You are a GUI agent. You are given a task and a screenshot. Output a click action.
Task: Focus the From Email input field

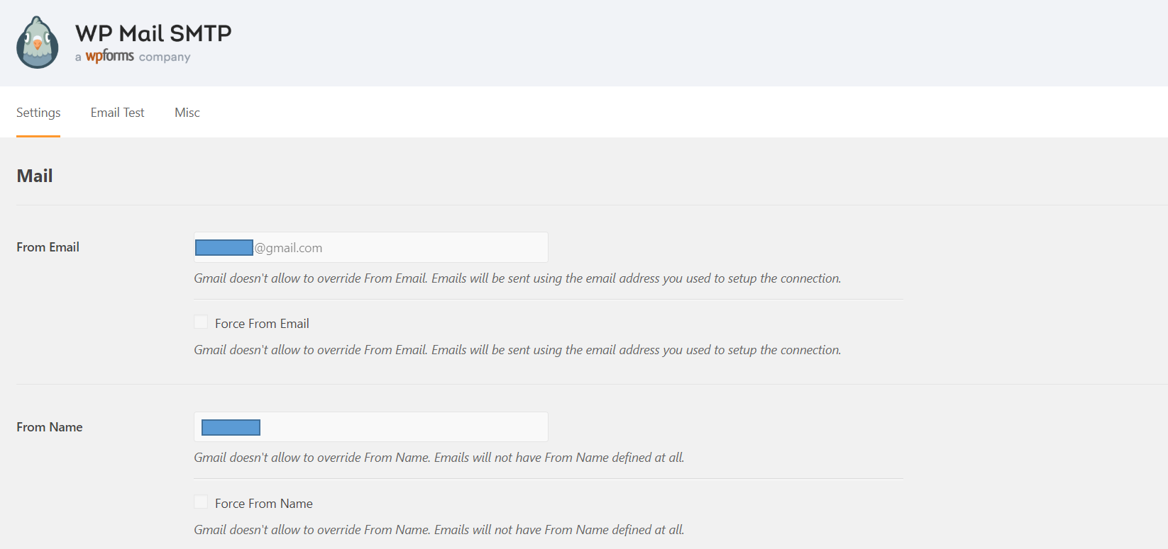click(397, 248)
